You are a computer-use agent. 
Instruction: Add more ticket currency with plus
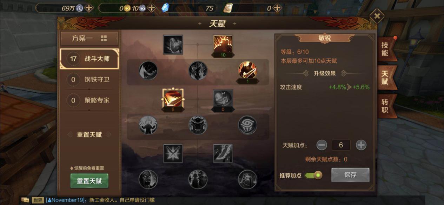coord(277,8)
